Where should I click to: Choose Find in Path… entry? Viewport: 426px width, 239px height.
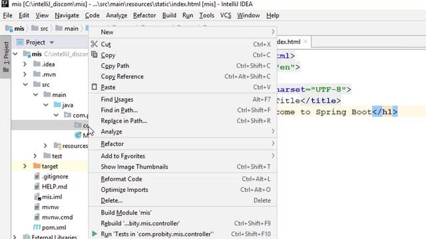click(182, 110)
